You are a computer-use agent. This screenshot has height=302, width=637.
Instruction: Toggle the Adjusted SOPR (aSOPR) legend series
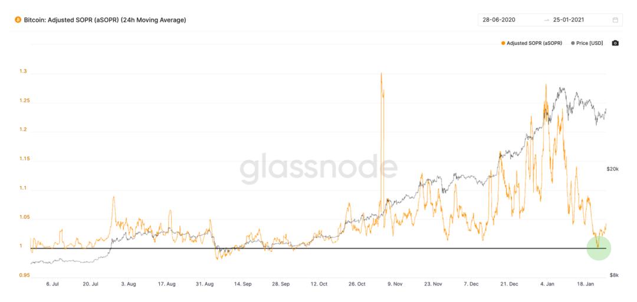tap(532, 43)
